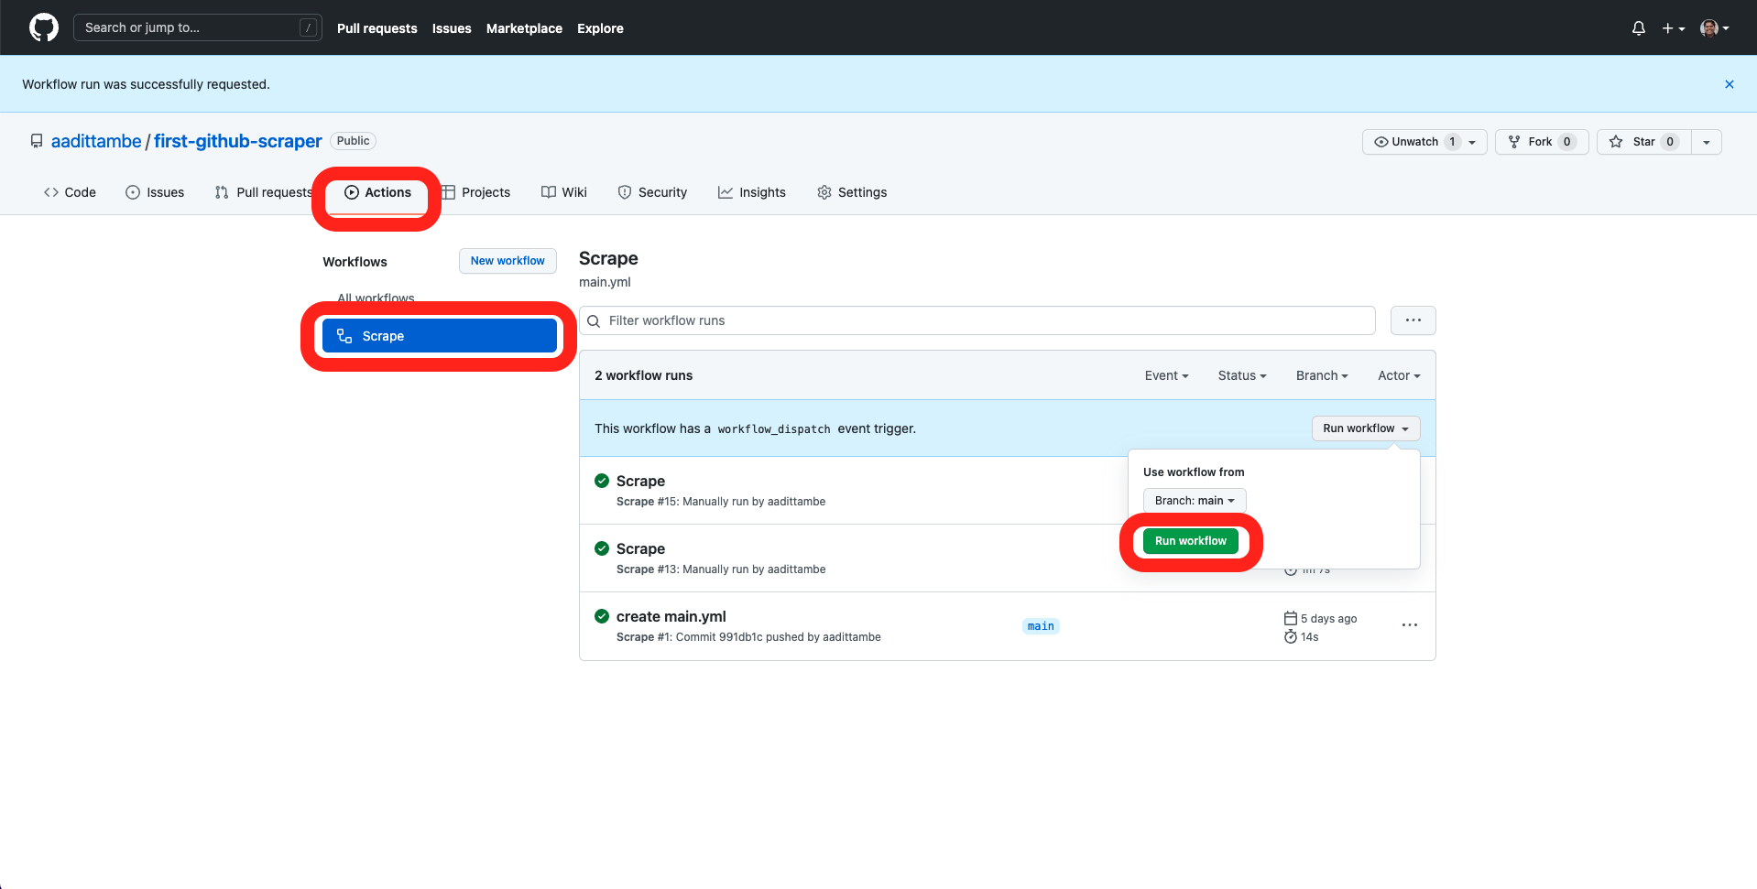Click the green Run workflow button

coord(1190,541)
